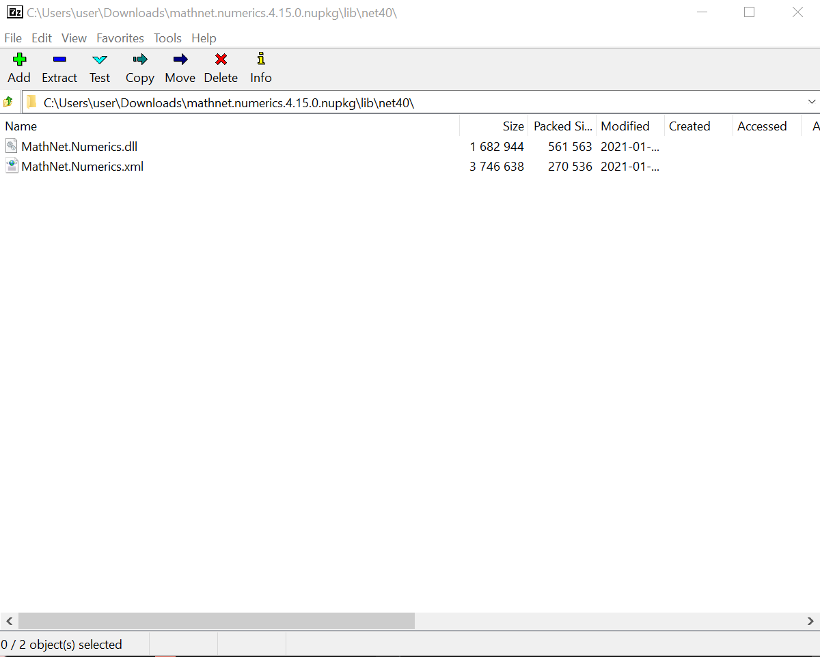Click size value 3 746 638
The width and height of the screenshot is (820, 657).
point(497,166)
